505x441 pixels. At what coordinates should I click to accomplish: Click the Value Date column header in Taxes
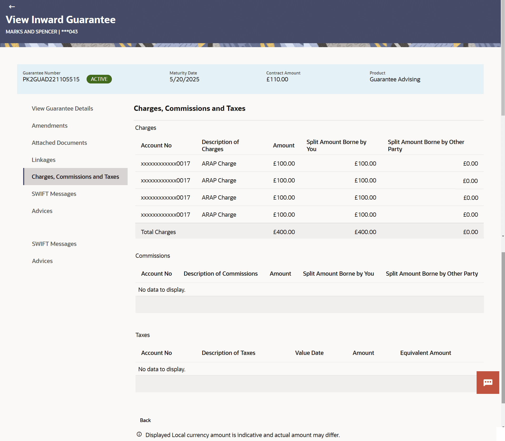pos(309,353)
